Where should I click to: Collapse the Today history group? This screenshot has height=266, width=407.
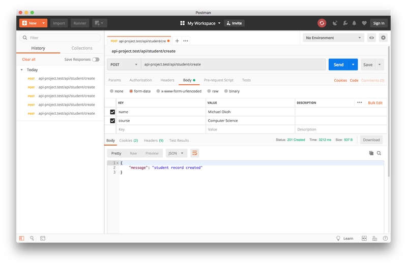[22, 70]
